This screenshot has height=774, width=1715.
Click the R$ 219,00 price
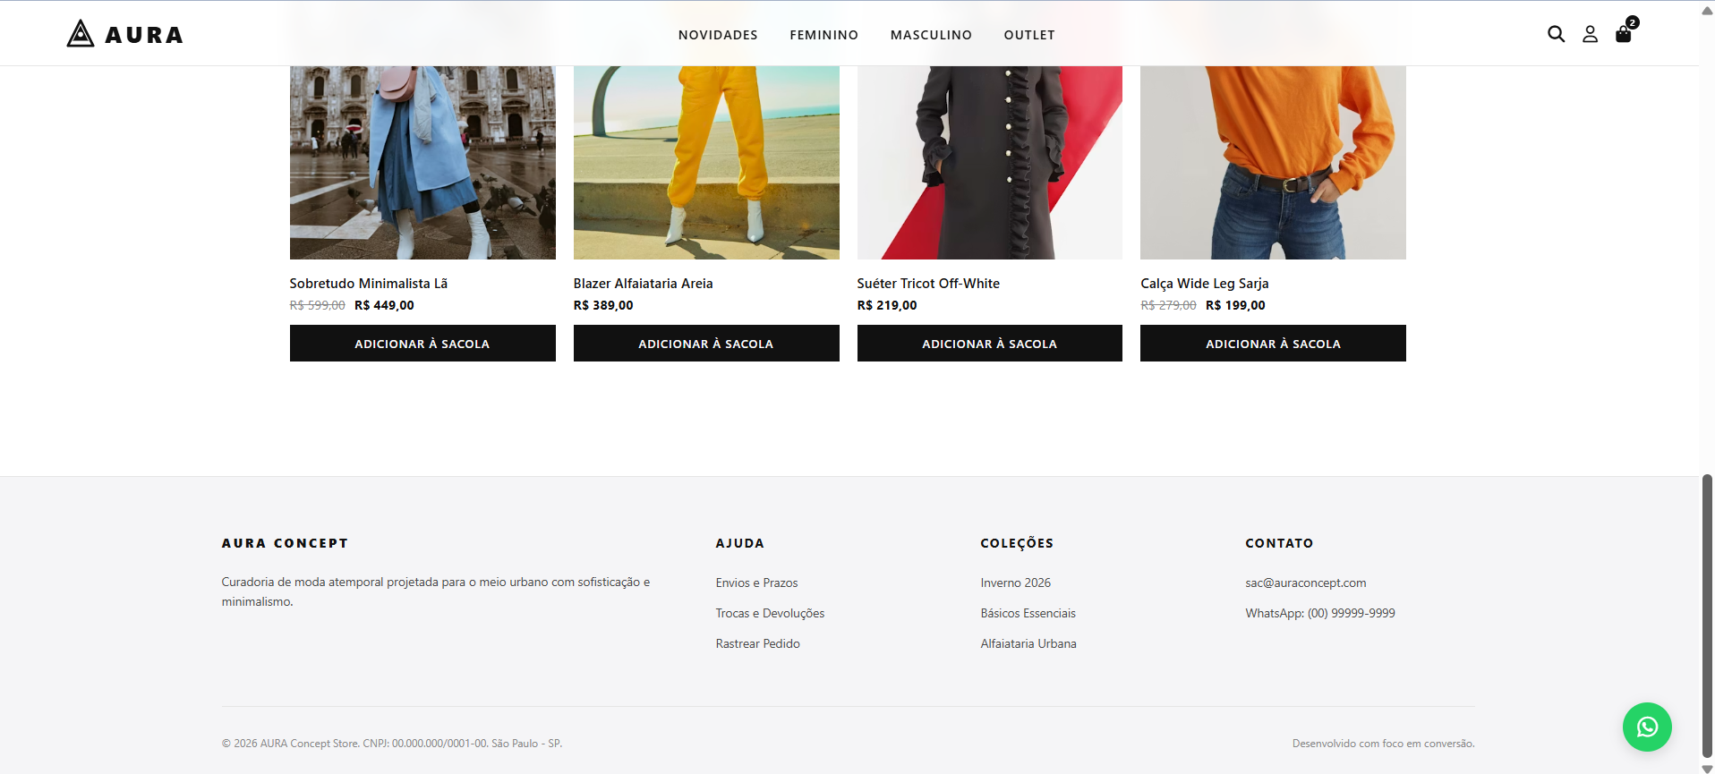pyautogui.click(x=887, y=305)
